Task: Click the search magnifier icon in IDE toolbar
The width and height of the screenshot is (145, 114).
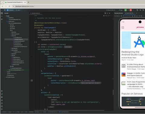Action: coord(140,10)
